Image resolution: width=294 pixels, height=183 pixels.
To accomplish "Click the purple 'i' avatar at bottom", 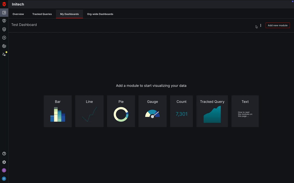I will tap(4, 170).
